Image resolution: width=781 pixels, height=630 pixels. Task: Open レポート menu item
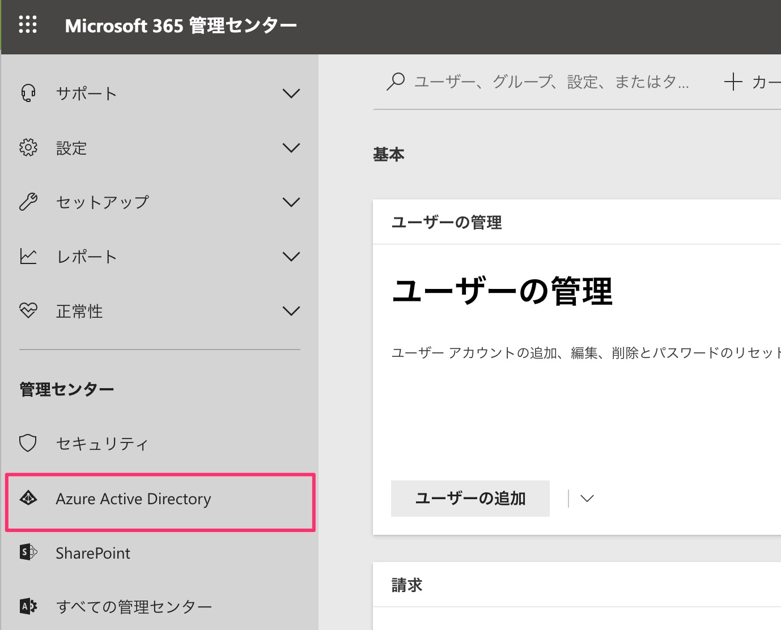click(x=159, y=257)
